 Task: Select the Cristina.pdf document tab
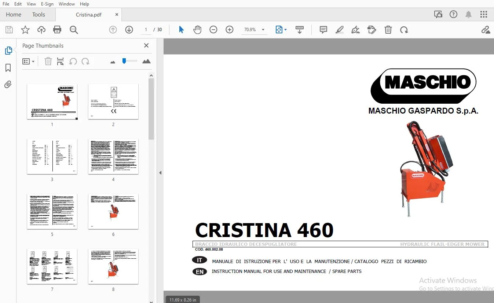click(88, 15)
